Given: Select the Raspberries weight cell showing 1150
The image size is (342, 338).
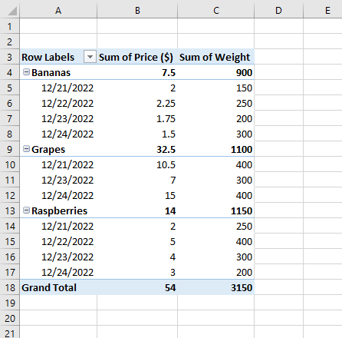Looking at the screenshot, I should tap(216, 210).
